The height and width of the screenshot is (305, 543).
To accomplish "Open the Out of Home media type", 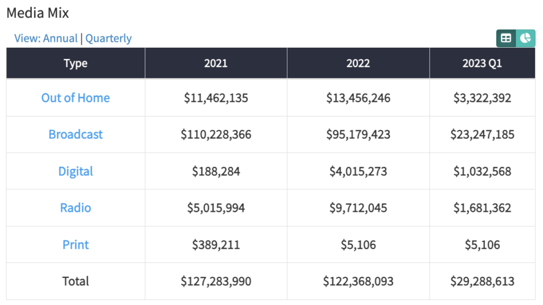I will 75,98.
